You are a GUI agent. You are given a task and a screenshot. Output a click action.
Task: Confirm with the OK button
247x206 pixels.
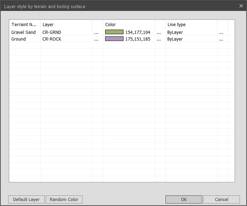point(184,199)
